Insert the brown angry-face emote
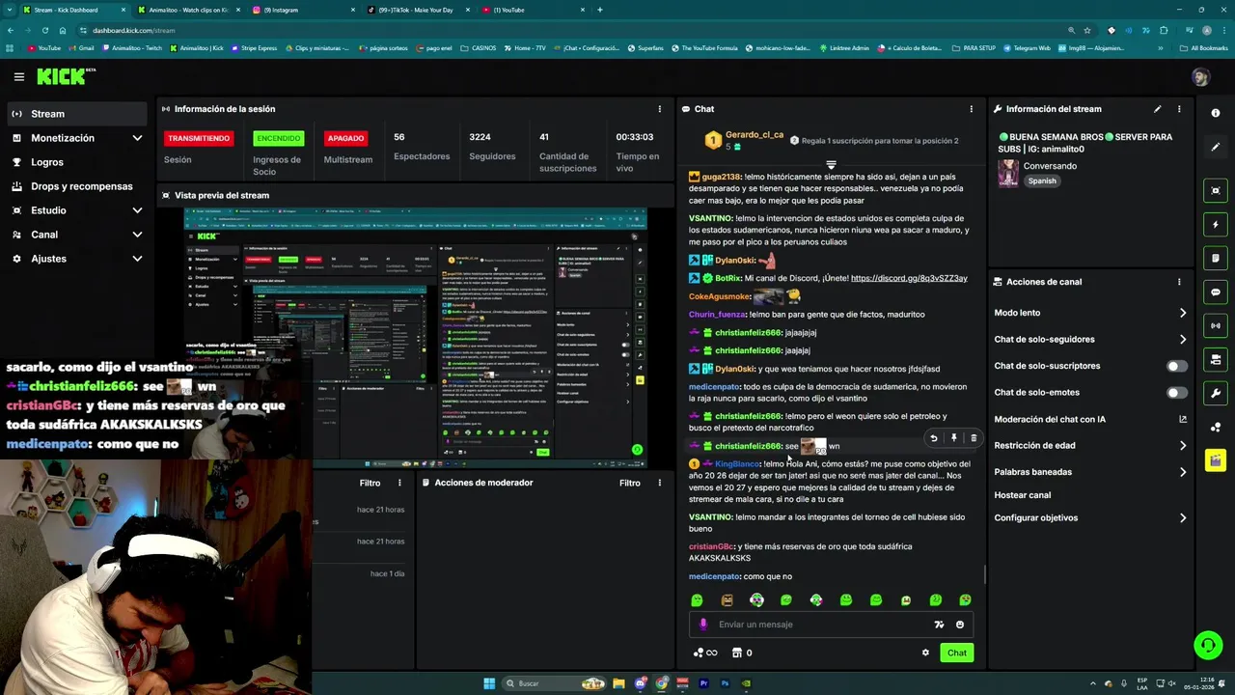Viewport: 1235px width, 695px height. click(727, 600)
